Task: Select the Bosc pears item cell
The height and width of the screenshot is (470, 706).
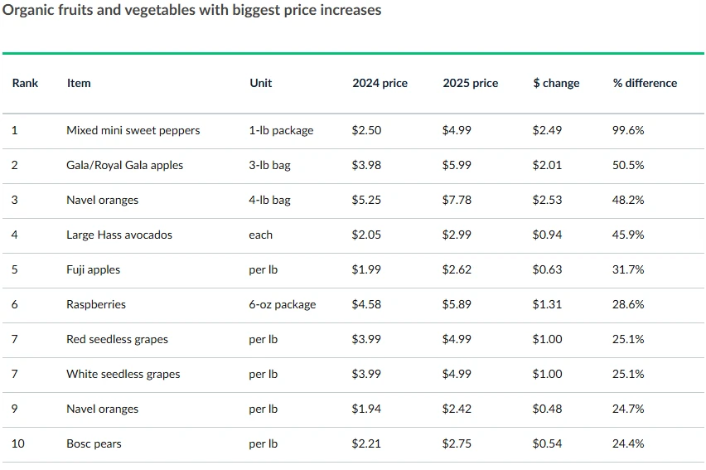Action: pyautogui.click(x=94, y=443)
